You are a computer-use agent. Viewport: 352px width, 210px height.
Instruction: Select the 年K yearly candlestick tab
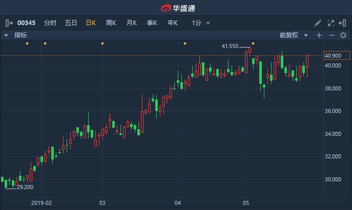coord(172,23)
